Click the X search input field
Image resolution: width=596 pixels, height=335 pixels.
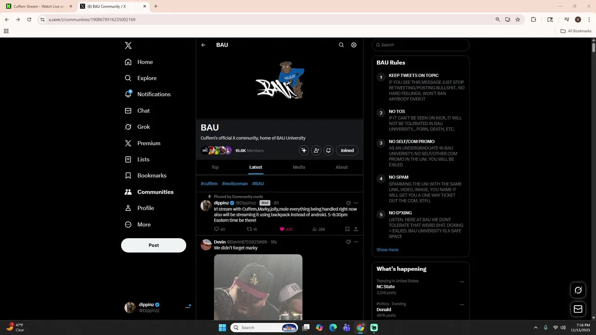coord(420,45)
